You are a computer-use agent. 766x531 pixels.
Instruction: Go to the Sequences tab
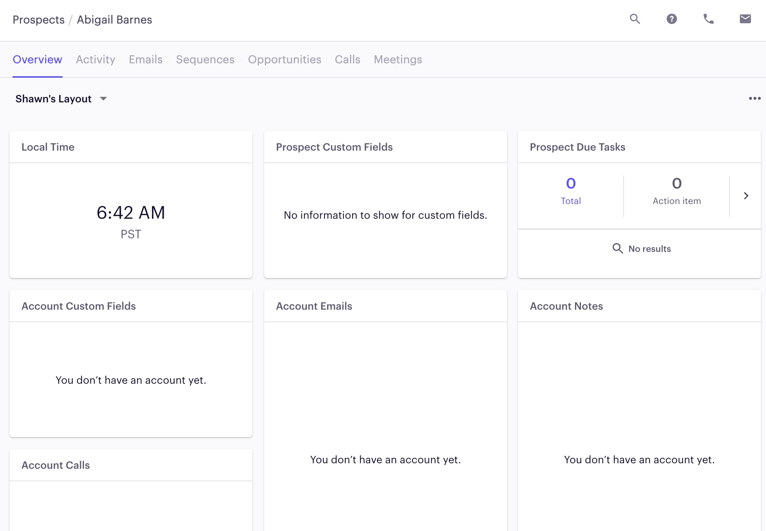(x=205, y=59)
